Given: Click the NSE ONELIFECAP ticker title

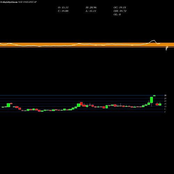Looking at the screenshot, I should [x=27, y=2].
